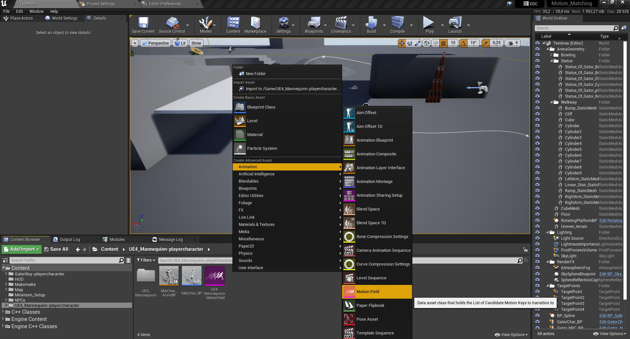Select the MotChar_AnimBP asset thumbnail

click(x=169, y=276)
